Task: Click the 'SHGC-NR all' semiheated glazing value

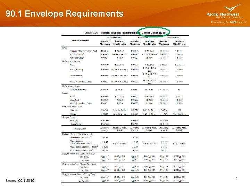Action: 180,144
